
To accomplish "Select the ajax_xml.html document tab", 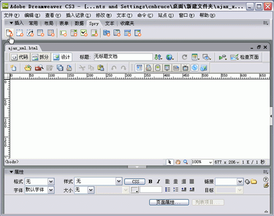I will [x=23, y=48].
